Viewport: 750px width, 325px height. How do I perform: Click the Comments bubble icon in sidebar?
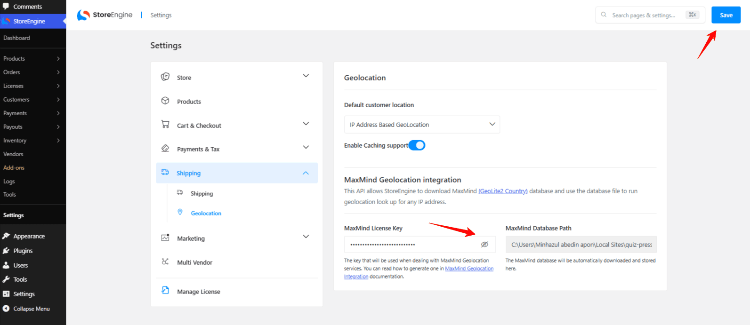[x=6, y=6]
